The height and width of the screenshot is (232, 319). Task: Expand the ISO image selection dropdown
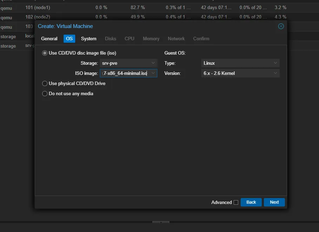coord(154,73)
